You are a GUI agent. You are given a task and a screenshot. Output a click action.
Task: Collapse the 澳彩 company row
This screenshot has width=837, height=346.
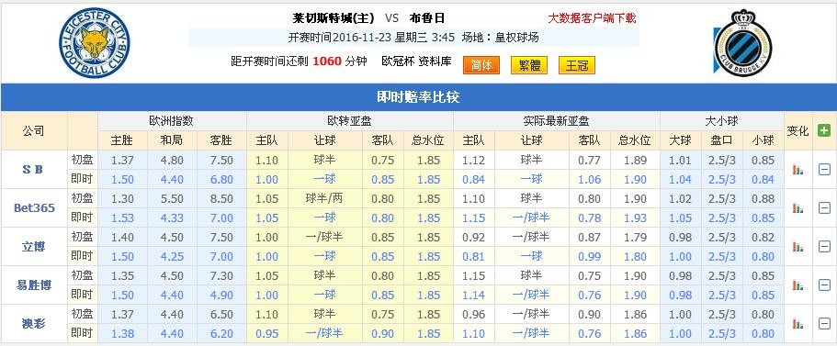click(x=824, y=323)
